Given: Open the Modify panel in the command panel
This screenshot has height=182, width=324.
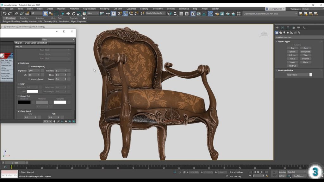Looking at the screenshot, I should click(283, 28).
